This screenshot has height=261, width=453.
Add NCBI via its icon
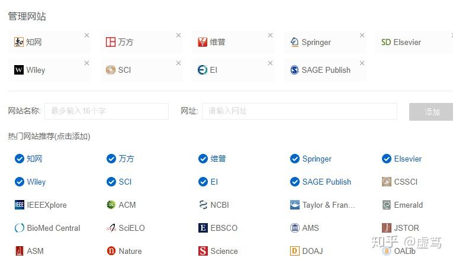coord(203,205)
